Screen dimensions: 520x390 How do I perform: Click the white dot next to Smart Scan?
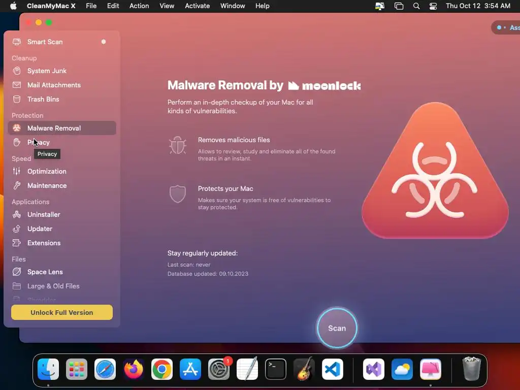tap(104, 42)
